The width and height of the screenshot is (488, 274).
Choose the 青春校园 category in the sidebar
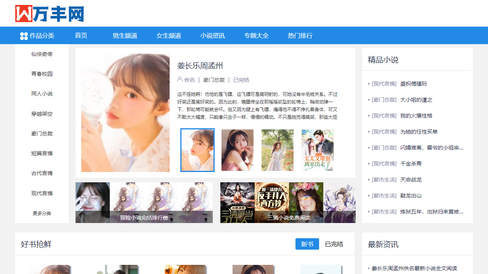pyautogui.click(x=42, y=74)
